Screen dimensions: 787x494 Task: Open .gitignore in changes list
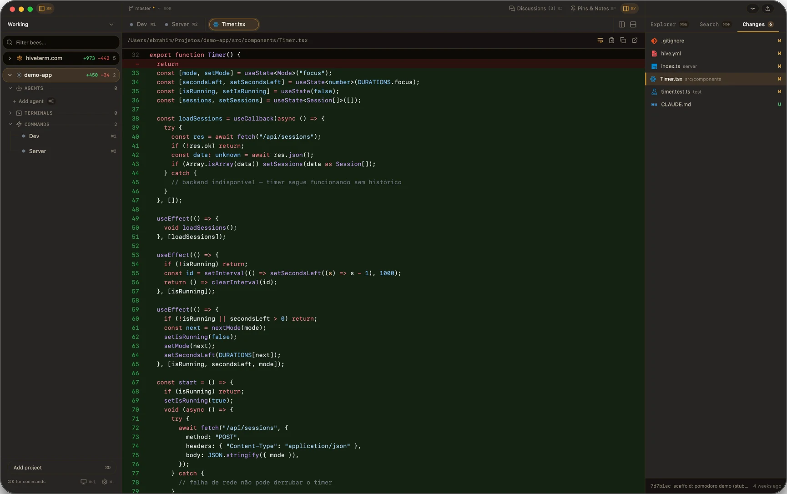coord(716,41)
